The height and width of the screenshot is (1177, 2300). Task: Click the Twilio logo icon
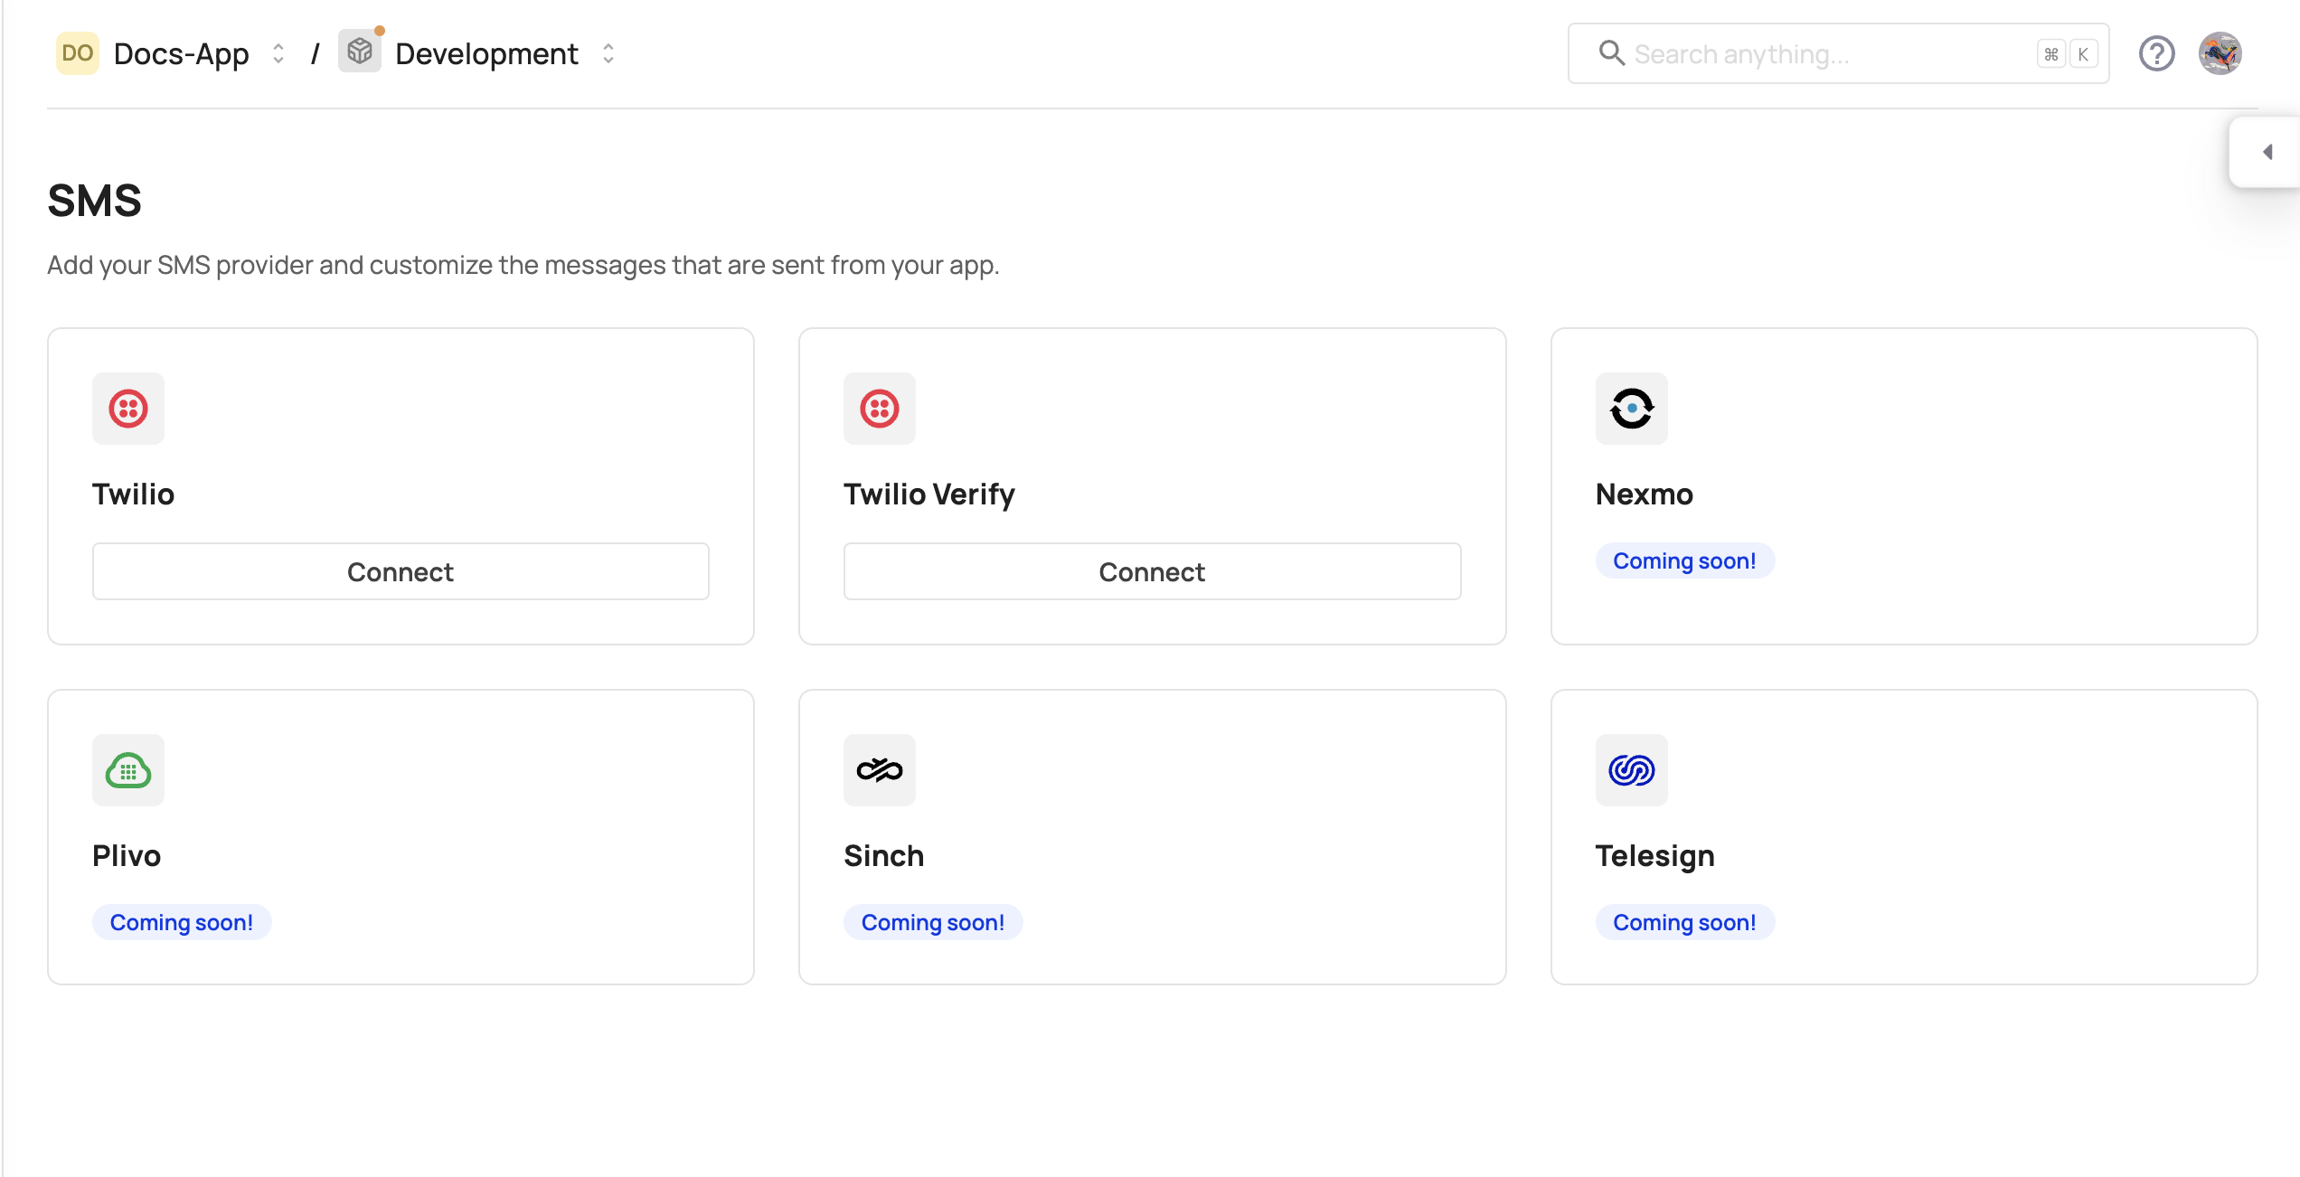(x=127, y=409)
